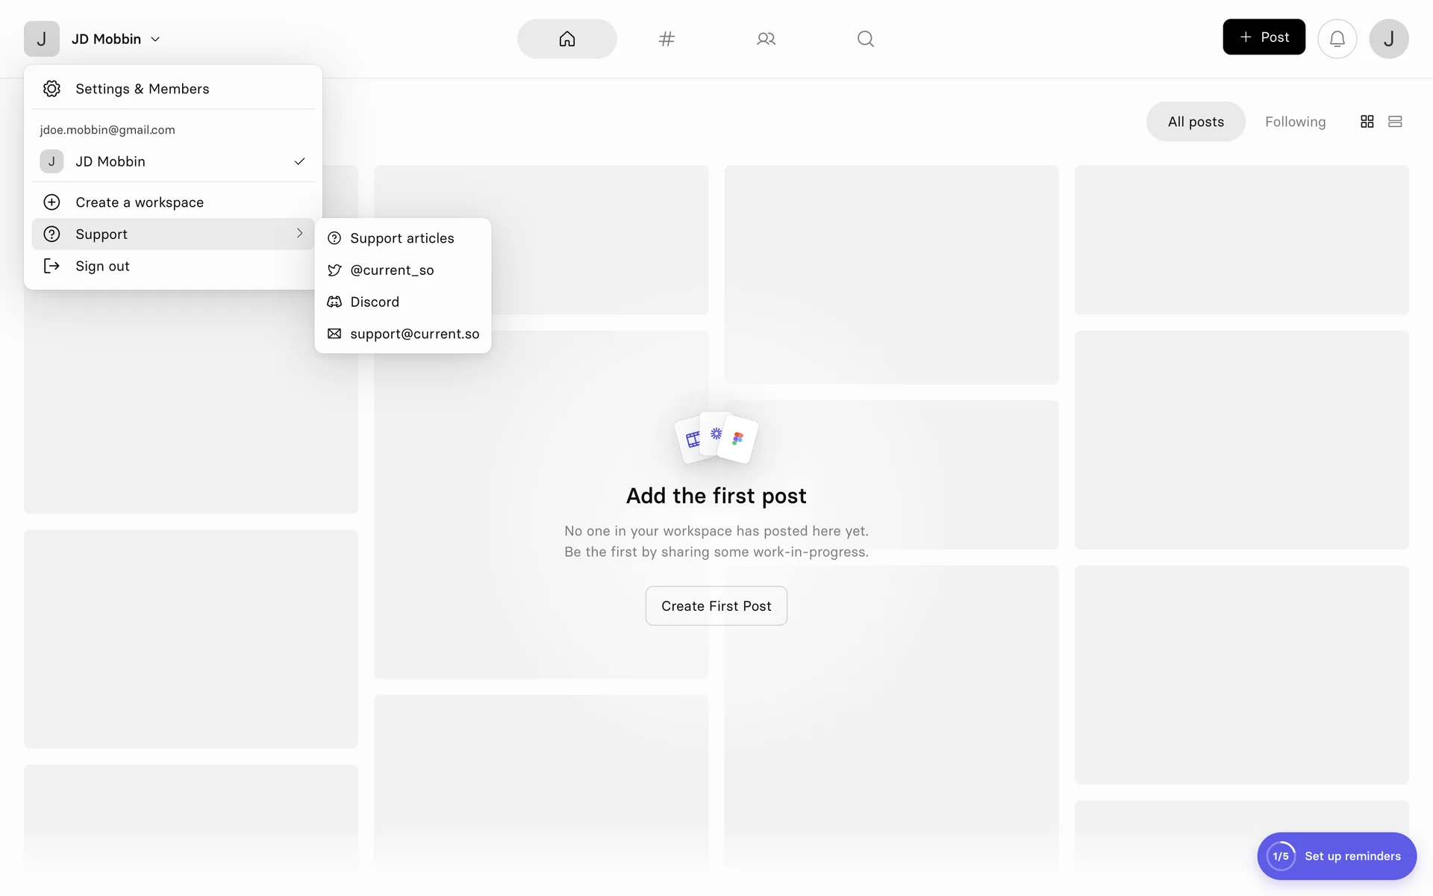Open the Discord support option
The image size is (1433, 896).
pos(375,302)
